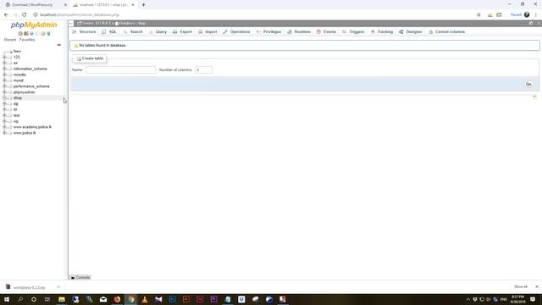The image size is (542, 305).
Task: Open the Export tab
Action: pyautogui.click(x=183, y=32)
